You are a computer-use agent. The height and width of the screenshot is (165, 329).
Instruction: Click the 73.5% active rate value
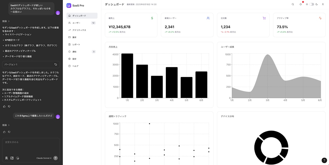(x=282, y=27)
